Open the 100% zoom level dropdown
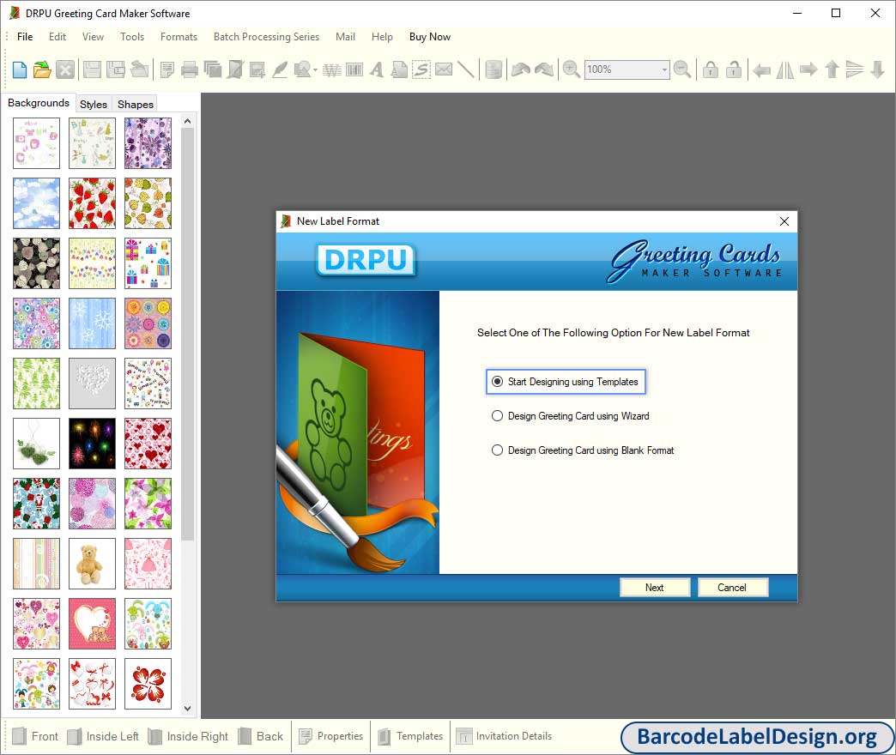 (664, 69)
